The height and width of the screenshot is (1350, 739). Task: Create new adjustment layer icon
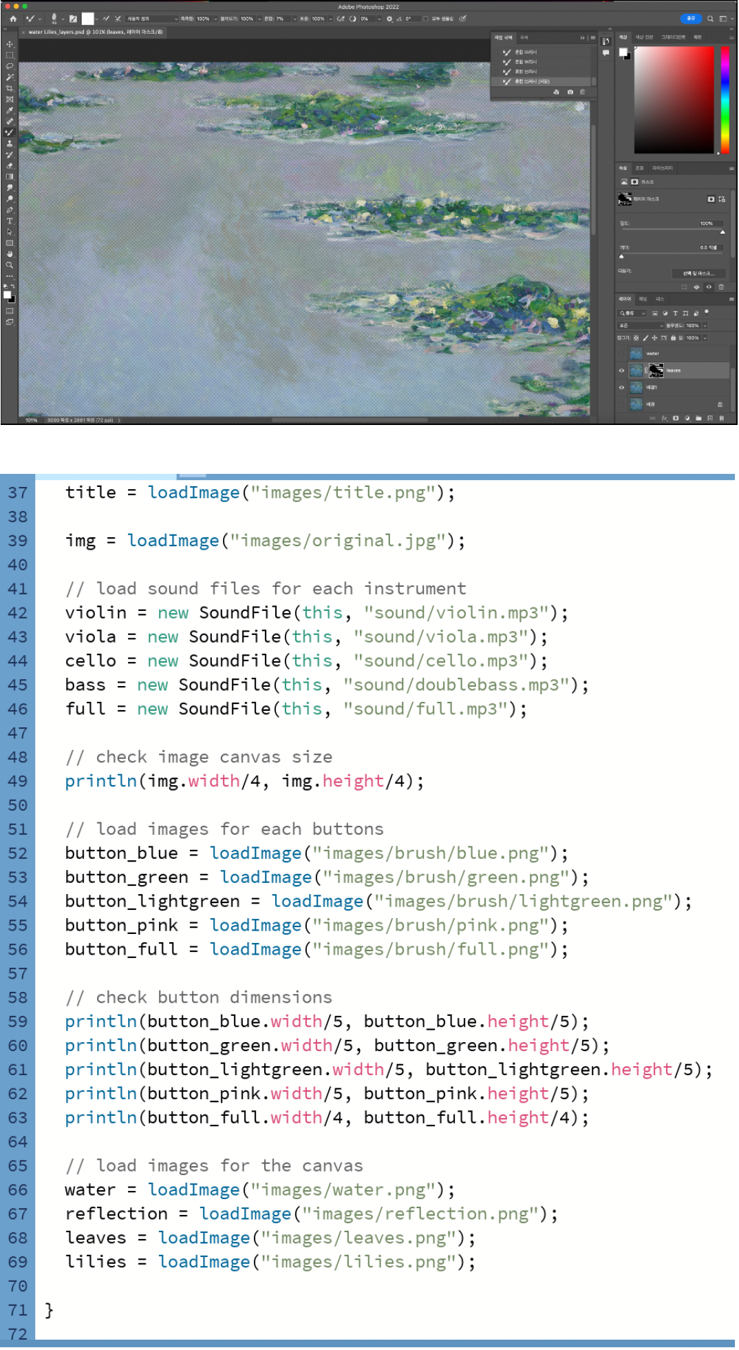(687, 418)
